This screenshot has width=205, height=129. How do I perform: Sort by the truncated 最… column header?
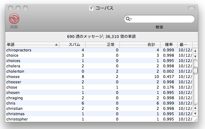[185, 45]
